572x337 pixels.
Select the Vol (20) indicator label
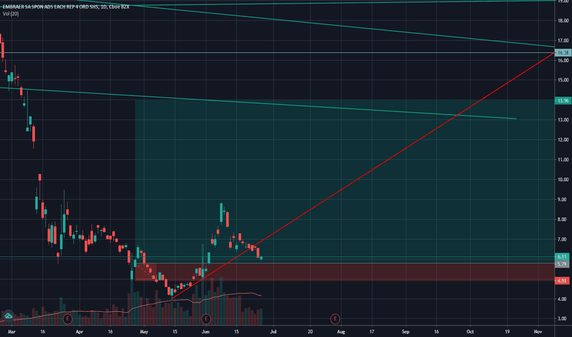coord(10,14)
